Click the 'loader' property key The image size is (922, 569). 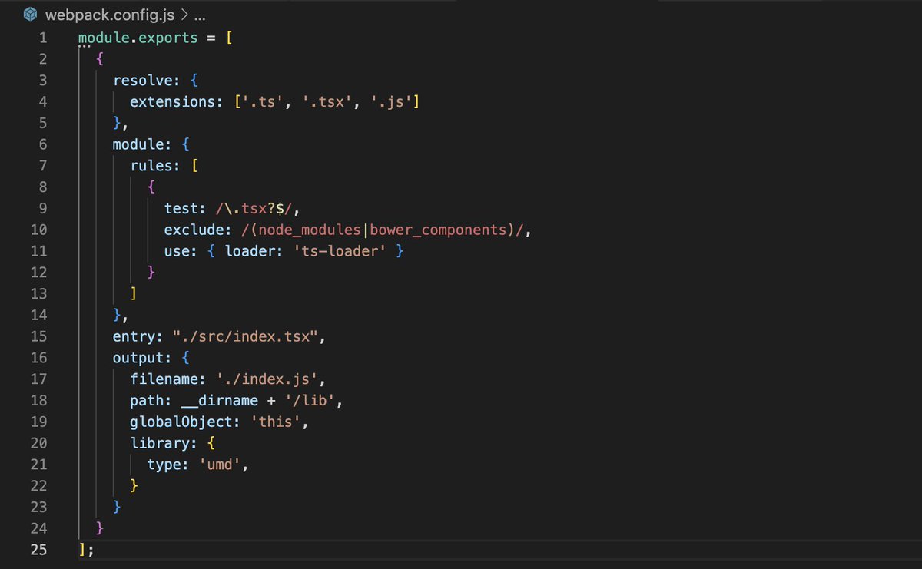click(x=248, y=251)
